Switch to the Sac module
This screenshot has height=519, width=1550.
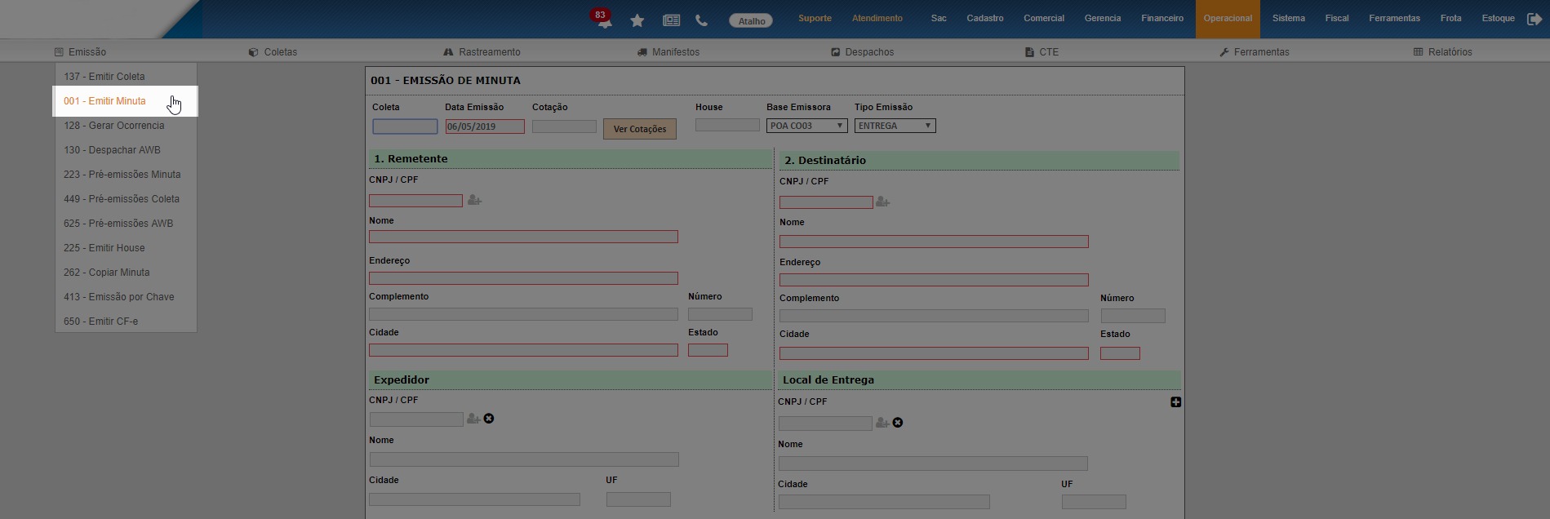coord(939,19)
